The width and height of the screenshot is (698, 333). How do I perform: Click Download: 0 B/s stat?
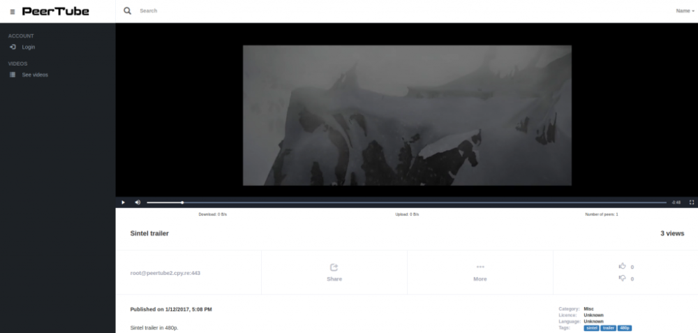tap(212, 214)
